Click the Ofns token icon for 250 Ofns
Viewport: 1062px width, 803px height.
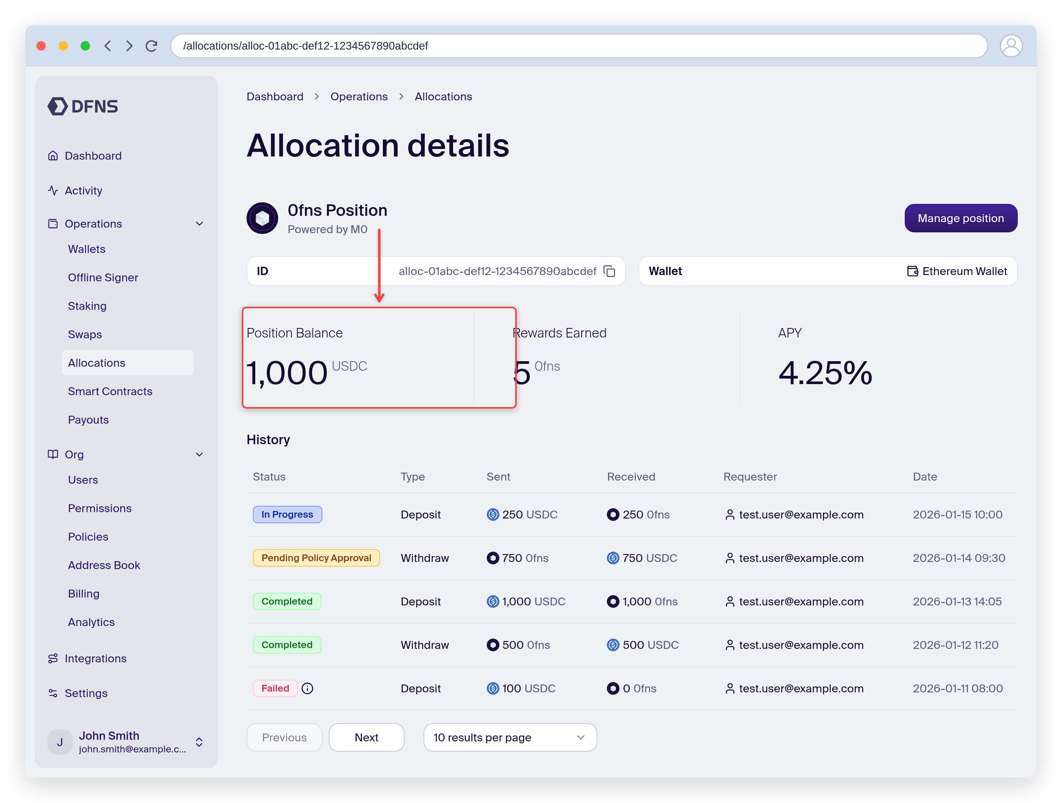click(x=613, y=515)
